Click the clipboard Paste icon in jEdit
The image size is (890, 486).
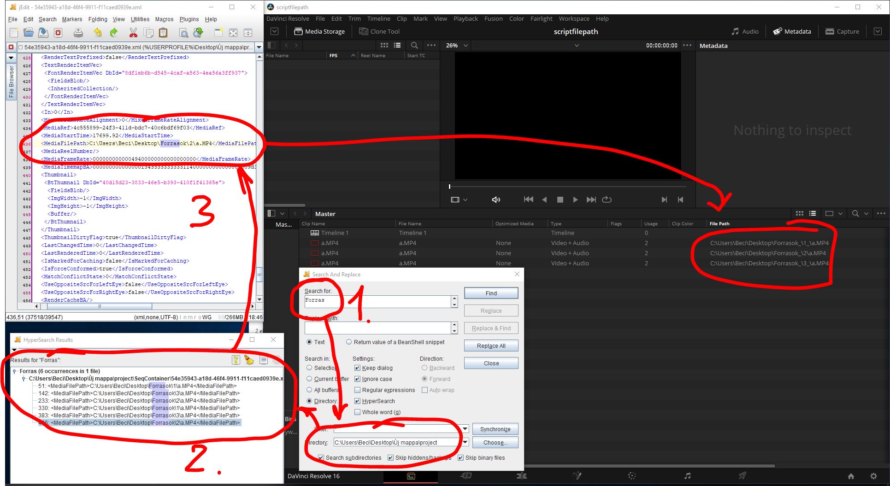pyautogui.click(x=163, y=33)
